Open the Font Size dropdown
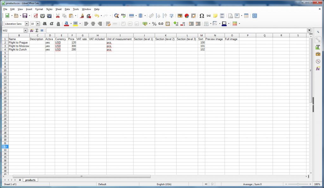This screenshot has height=188, width=324. [x=38, y=24]
